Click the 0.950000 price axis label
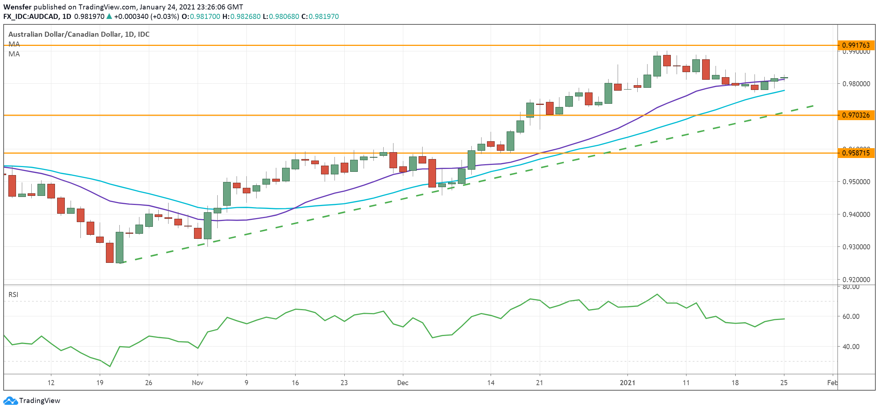 coord(856,182)
